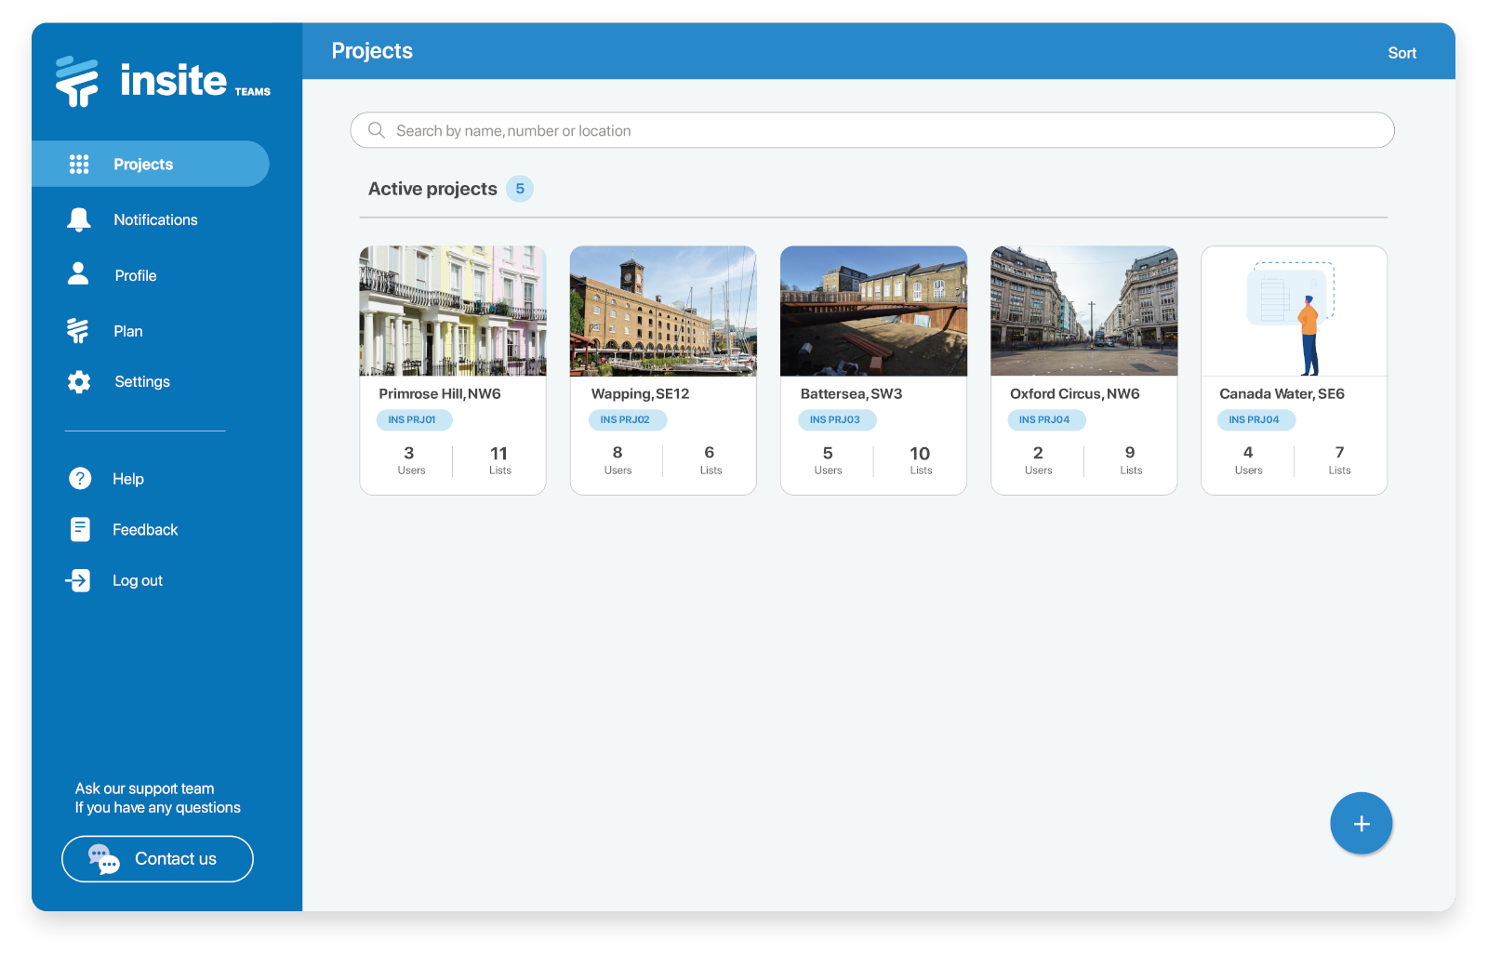Viewport: 1488px width, 954px height.
Task: Focus the project search field
Action: pyautogui.click(x=871, y=131)
